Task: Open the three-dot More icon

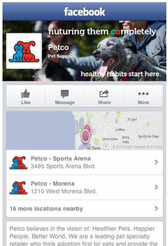Action: click(143, 94)
